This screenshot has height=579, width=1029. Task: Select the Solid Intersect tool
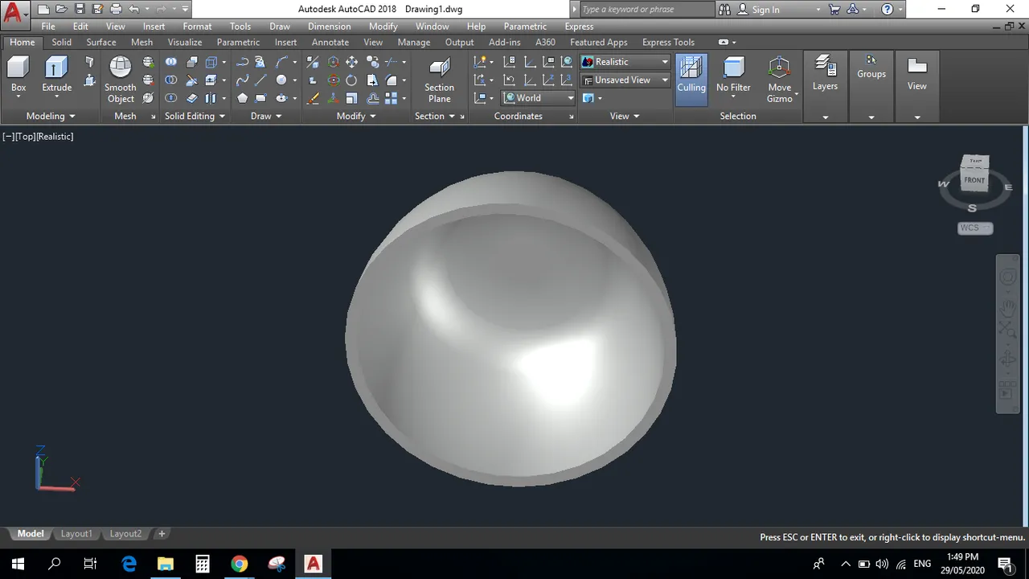click(x=171, y=98)
